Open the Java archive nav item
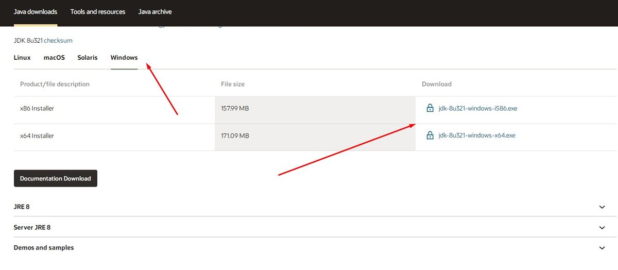Screen dimensions: 618x270 (x=155, y=12)
